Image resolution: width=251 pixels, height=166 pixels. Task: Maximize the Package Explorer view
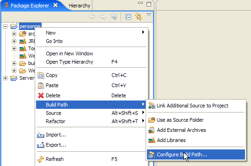pyautogui.click(x=149, y=4)
